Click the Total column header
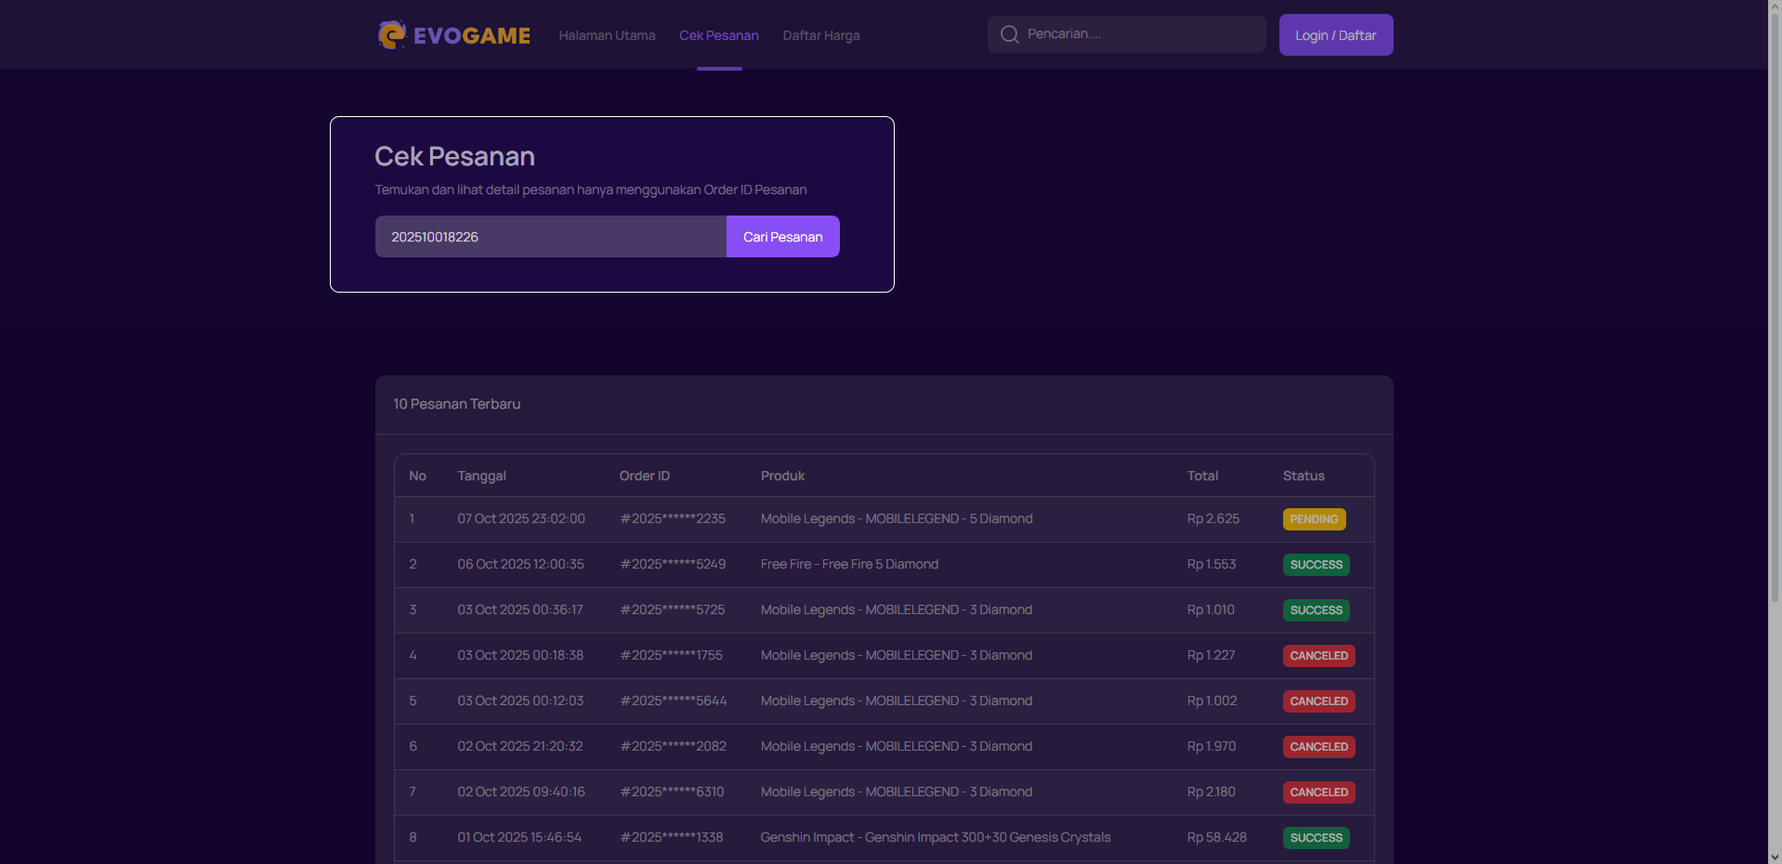Screen dimensions: 1782x864 pos(1202,476)
